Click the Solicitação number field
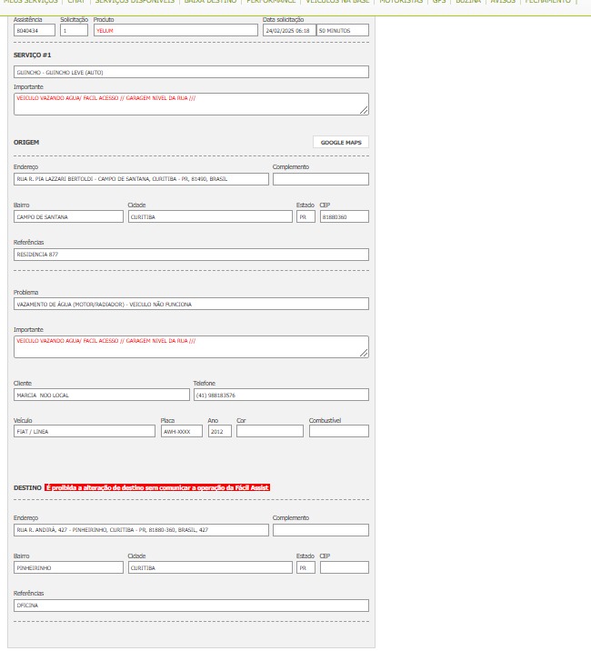The height and width of the screenshot is (651, 591). pos(74,30)
